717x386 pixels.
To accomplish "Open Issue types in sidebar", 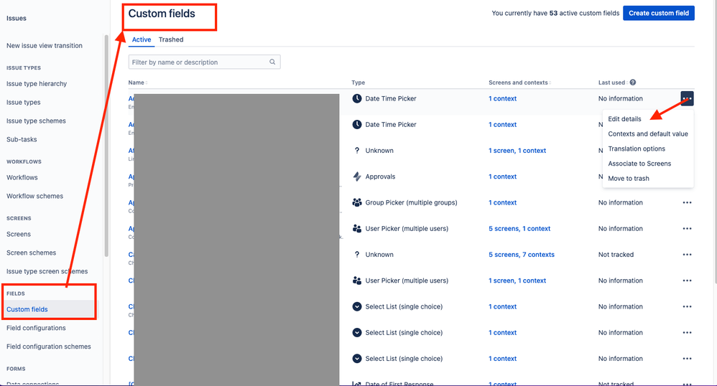I will (23, 103).
